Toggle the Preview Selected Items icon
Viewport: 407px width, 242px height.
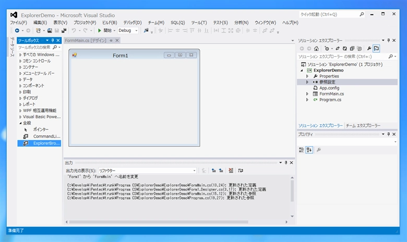(x=376, y=49)
